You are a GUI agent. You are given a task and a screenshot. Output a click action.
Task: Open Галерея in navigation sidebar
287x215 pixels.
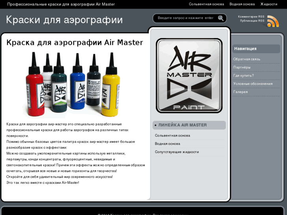click(240, 92)
